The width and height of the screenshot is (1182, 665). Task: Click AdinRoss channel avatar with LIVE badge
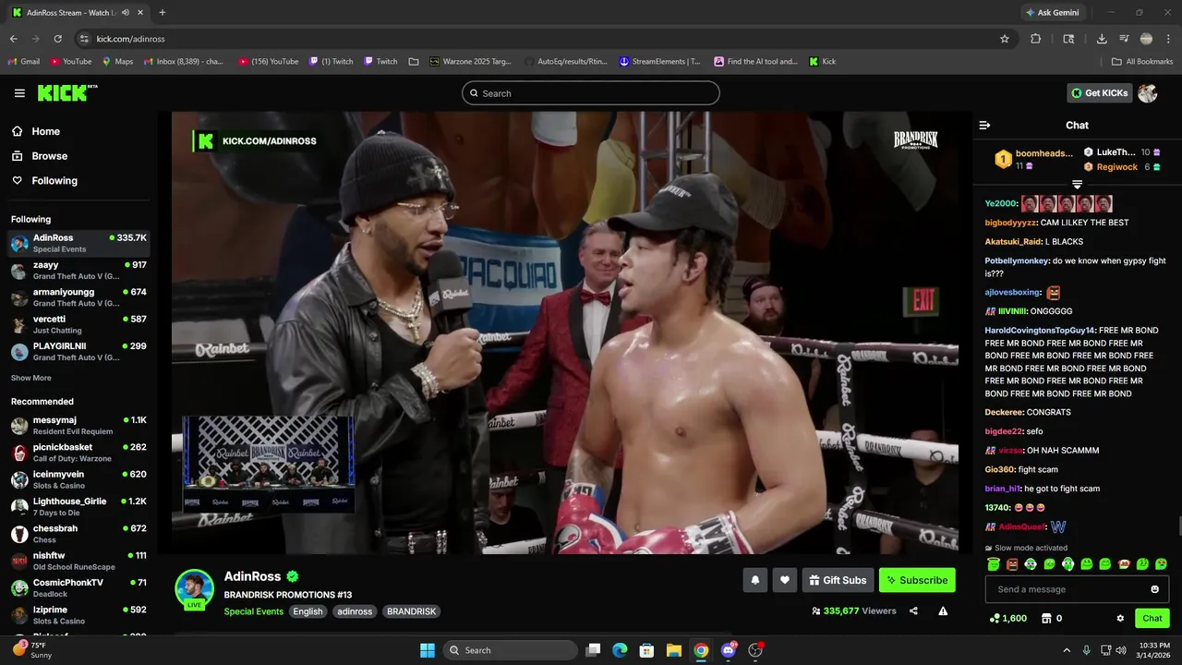pos(194,589)
